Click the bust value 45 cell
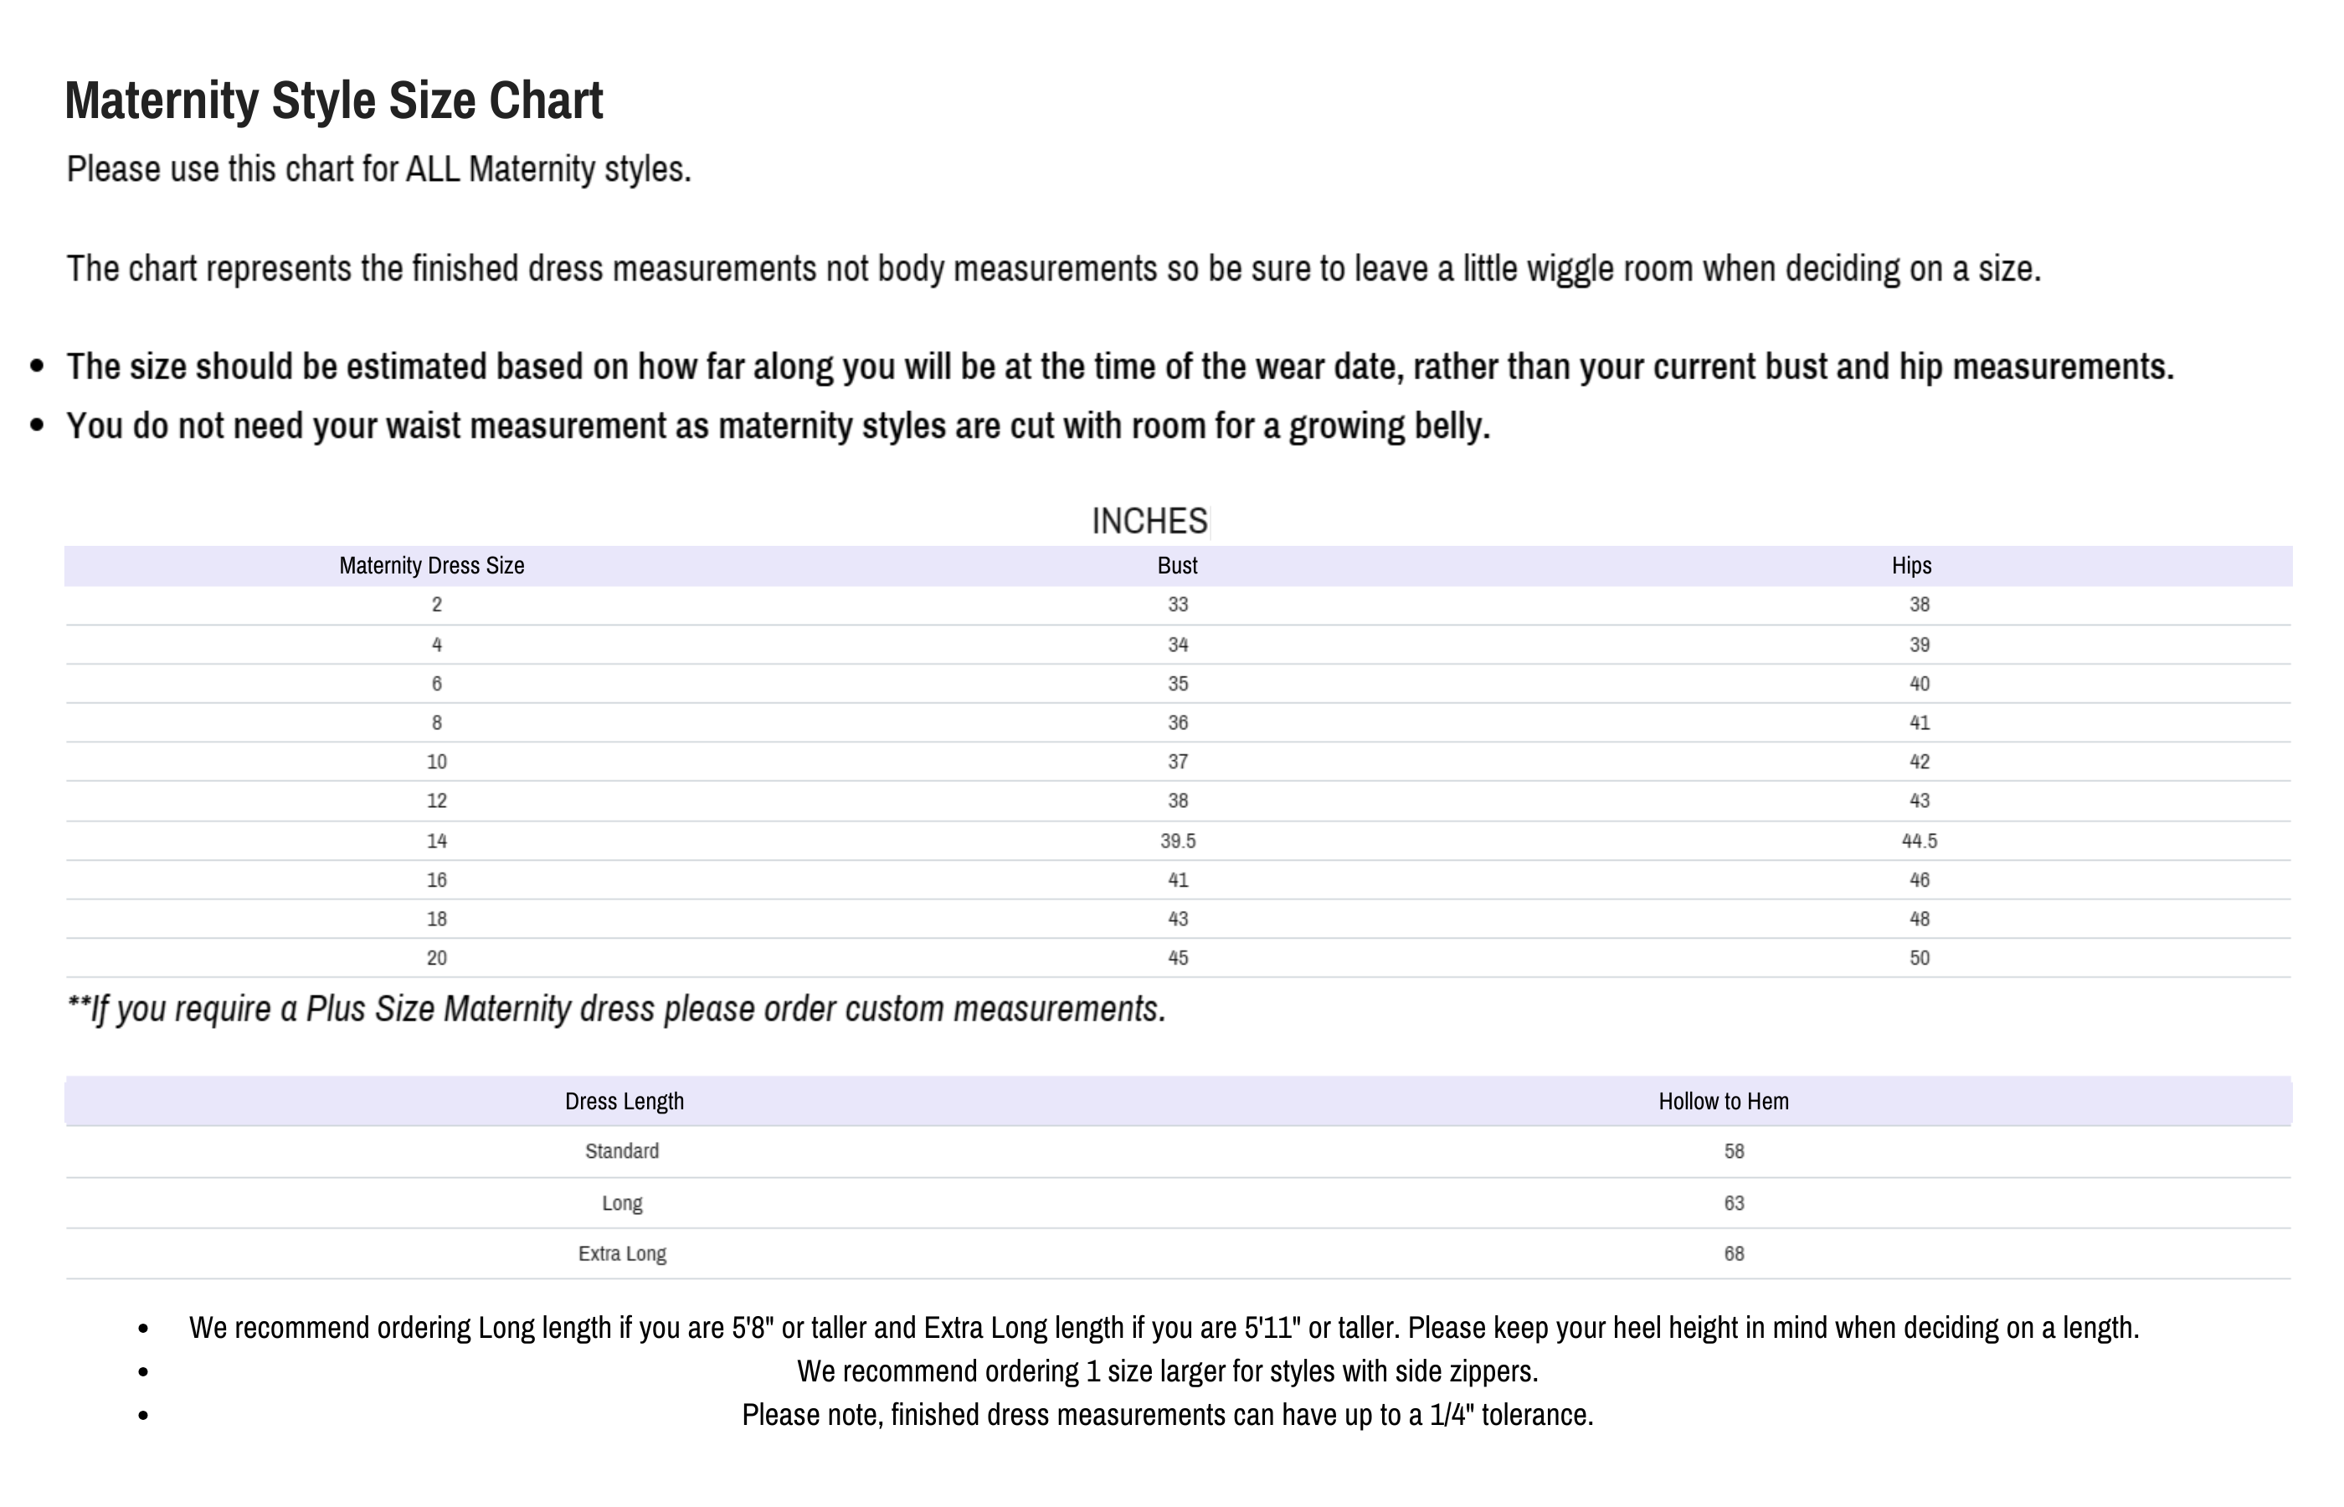The image size is (2344, 1507). (x=1178, y=958)
